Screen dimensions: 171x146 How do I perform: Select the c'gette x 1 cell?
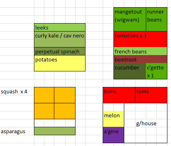point(157,71)
